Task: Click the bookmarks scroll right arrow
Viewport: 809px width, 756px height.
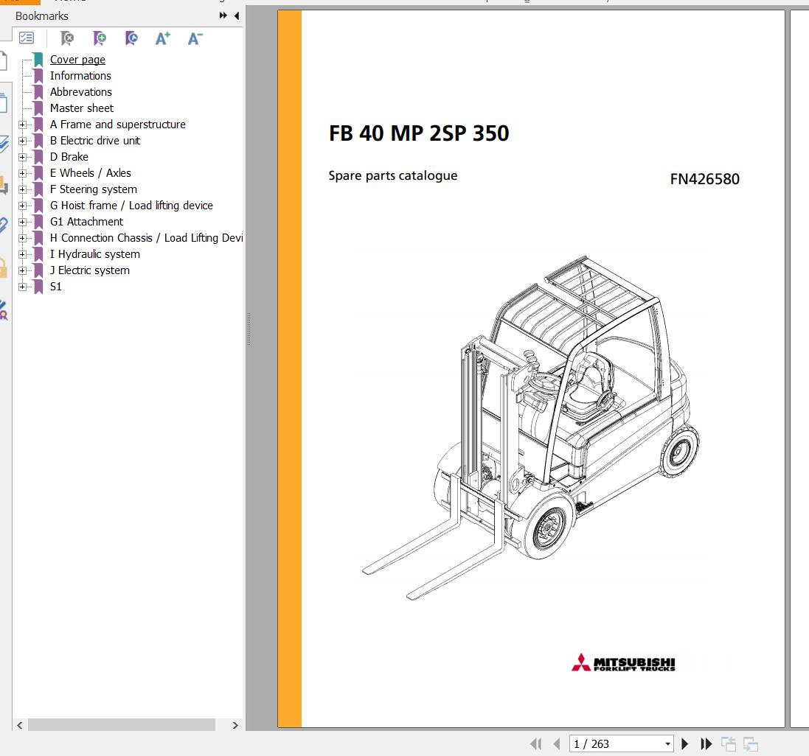Action: tap(235, 725)
